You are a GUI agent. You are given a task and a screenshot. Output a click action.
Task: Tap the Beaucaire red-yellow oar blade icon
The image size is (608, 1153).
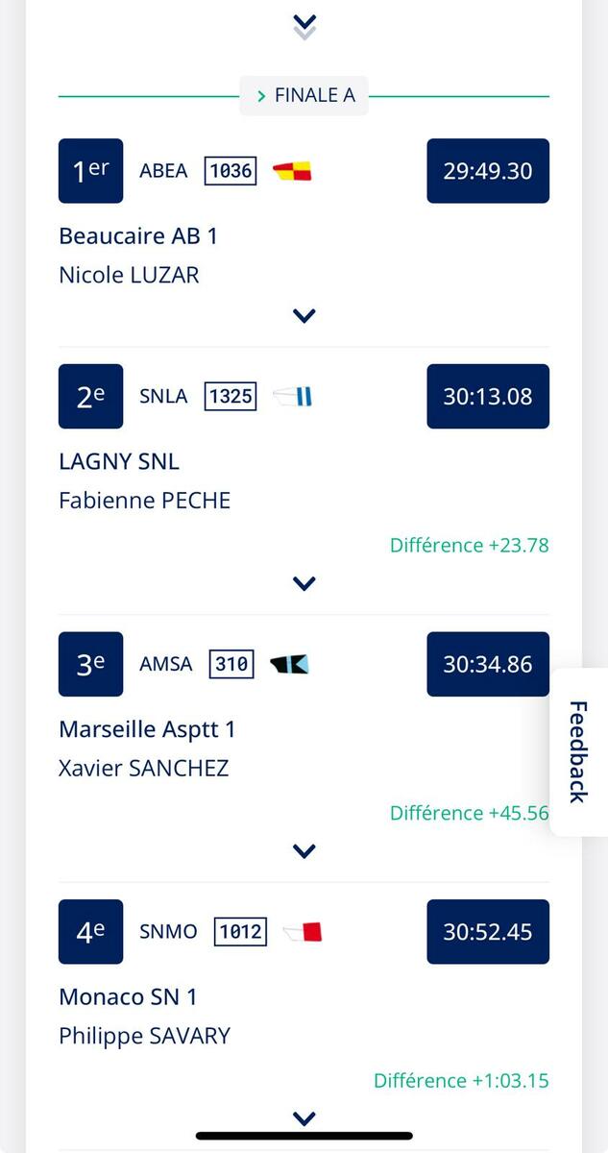pyautogui.click(x=292, y=172)
